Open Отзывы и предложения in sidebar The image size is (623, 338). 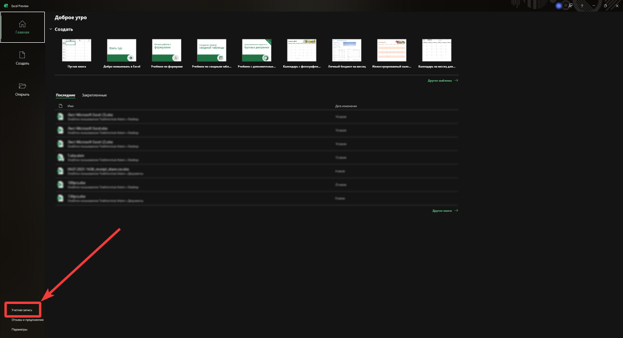click(x=27, y=320)
